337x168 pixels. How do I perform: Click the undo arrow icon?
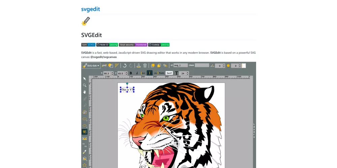click(x=125, y=65)
